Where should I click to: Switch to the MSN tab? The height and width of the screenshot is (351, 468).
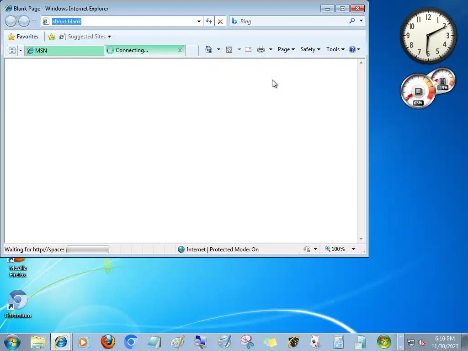coord(64,50)
